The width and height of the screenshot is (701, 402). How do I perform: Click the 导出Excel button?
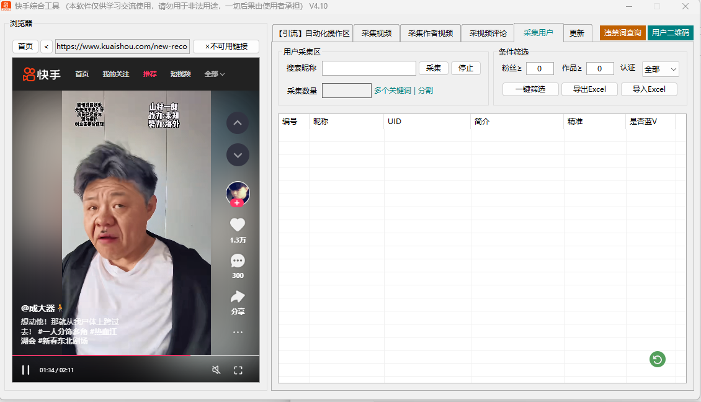(x=589, y=89)
